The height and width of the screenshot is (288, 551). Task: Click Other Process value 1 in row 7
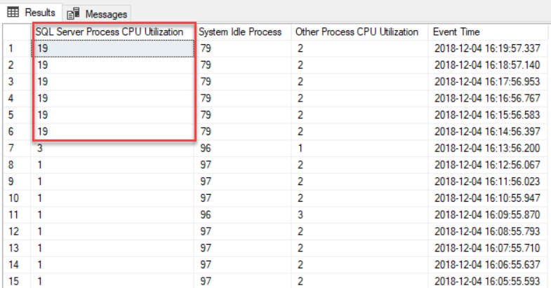(299, 148)
